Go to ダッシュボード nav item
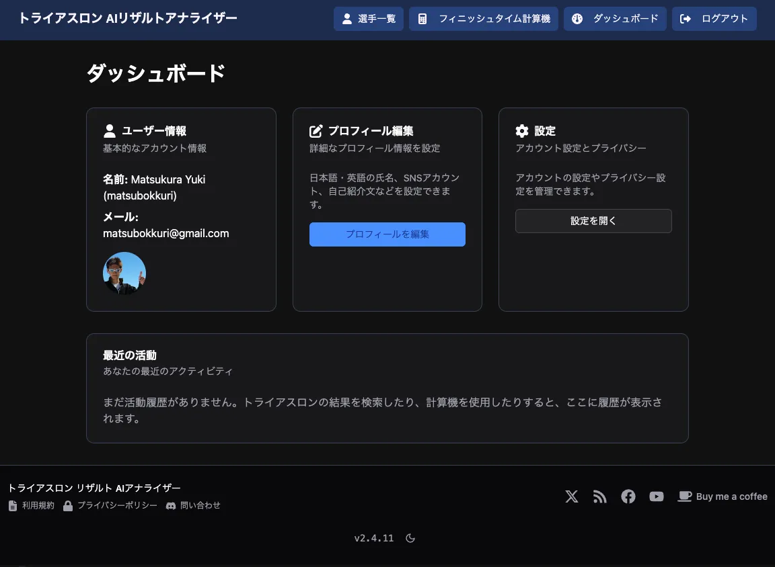Image resolution: width=775 pixels, height=567 pixels. point(615,19)
